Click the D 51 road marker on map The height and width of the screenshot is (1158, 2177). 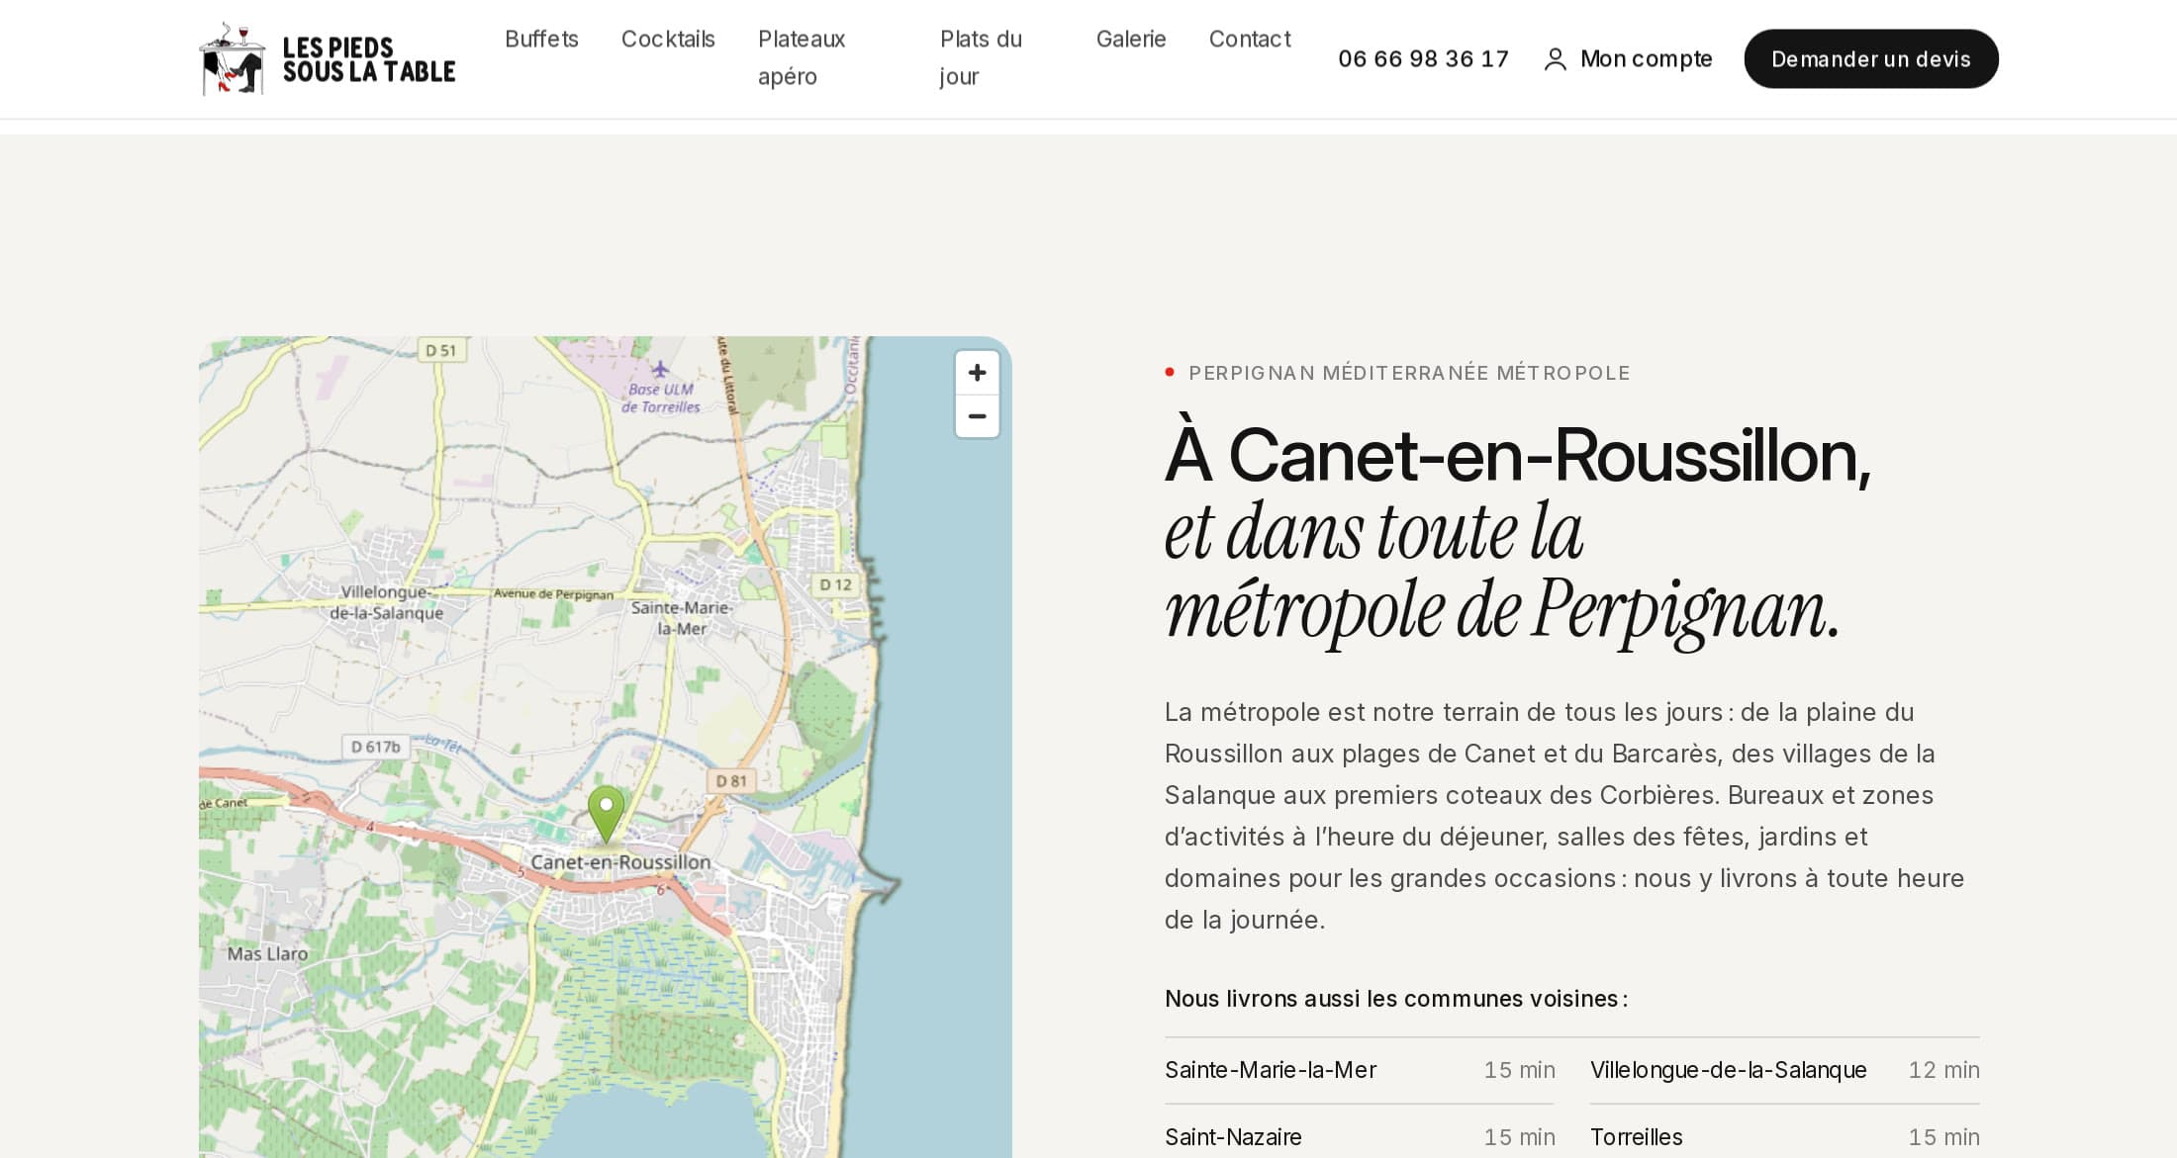coord(441,350)
